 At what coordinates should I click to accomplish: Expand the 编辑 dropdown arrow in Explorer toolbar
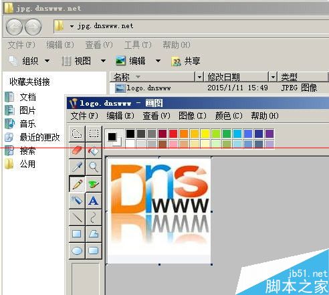[158, 61]
